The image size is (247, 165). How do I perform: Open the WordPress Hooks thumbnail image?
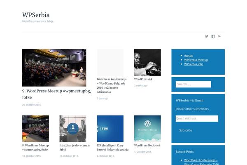point(147,129)
